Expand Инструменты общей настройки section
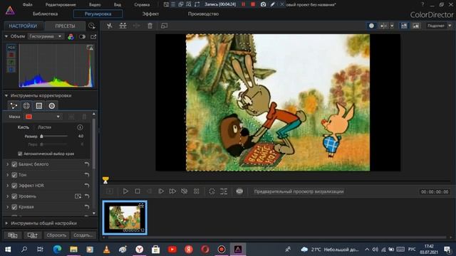Image resolution: width=456 pixels, height=256 pixels. click(6, 223)
